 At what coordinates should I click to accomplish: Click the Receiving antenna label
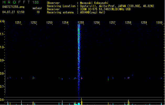60,12
